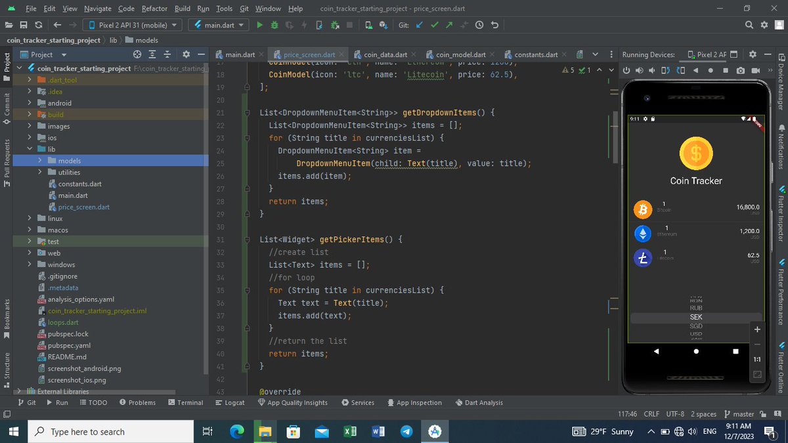This screenshot has height=443, width=788.
Task: Open Problems tool window
Action: 138,402
